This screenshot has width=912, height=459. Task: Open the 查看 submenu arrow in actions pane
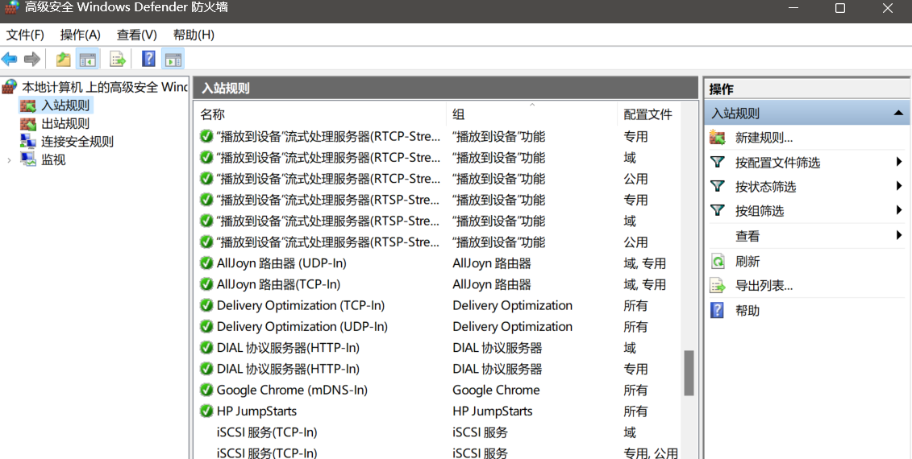899,235
